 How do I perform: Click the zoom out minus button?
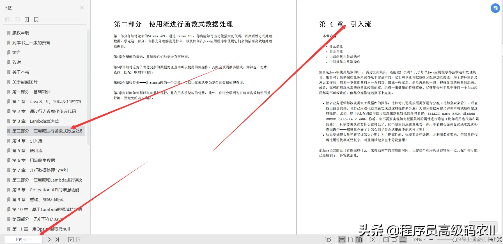click(431, 240)
